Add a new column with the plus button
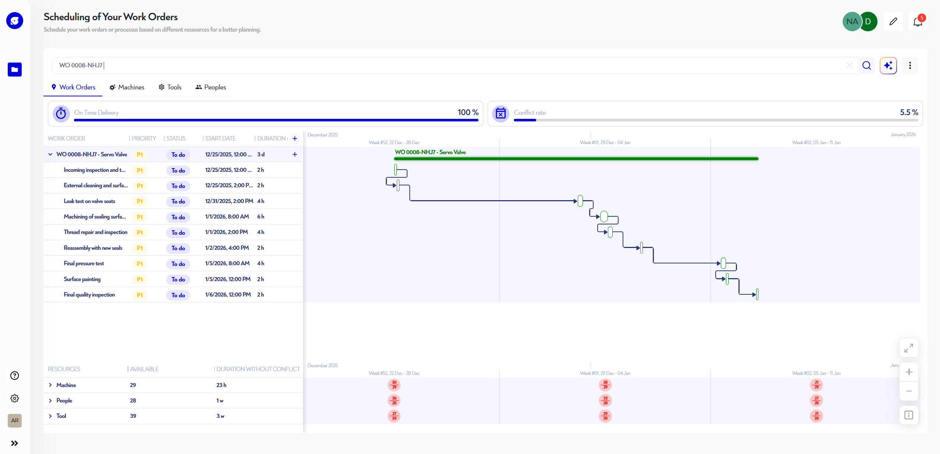 [x=295, y=139]
